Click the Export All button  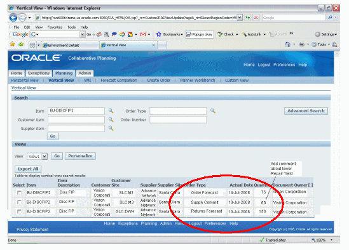point(28,169)
